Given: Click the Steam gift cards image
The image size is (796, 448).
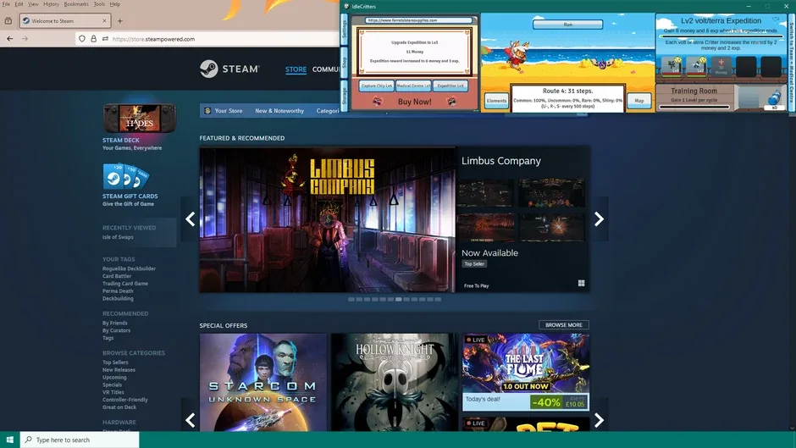Looking at the screenshot, I should click(126, 177).
